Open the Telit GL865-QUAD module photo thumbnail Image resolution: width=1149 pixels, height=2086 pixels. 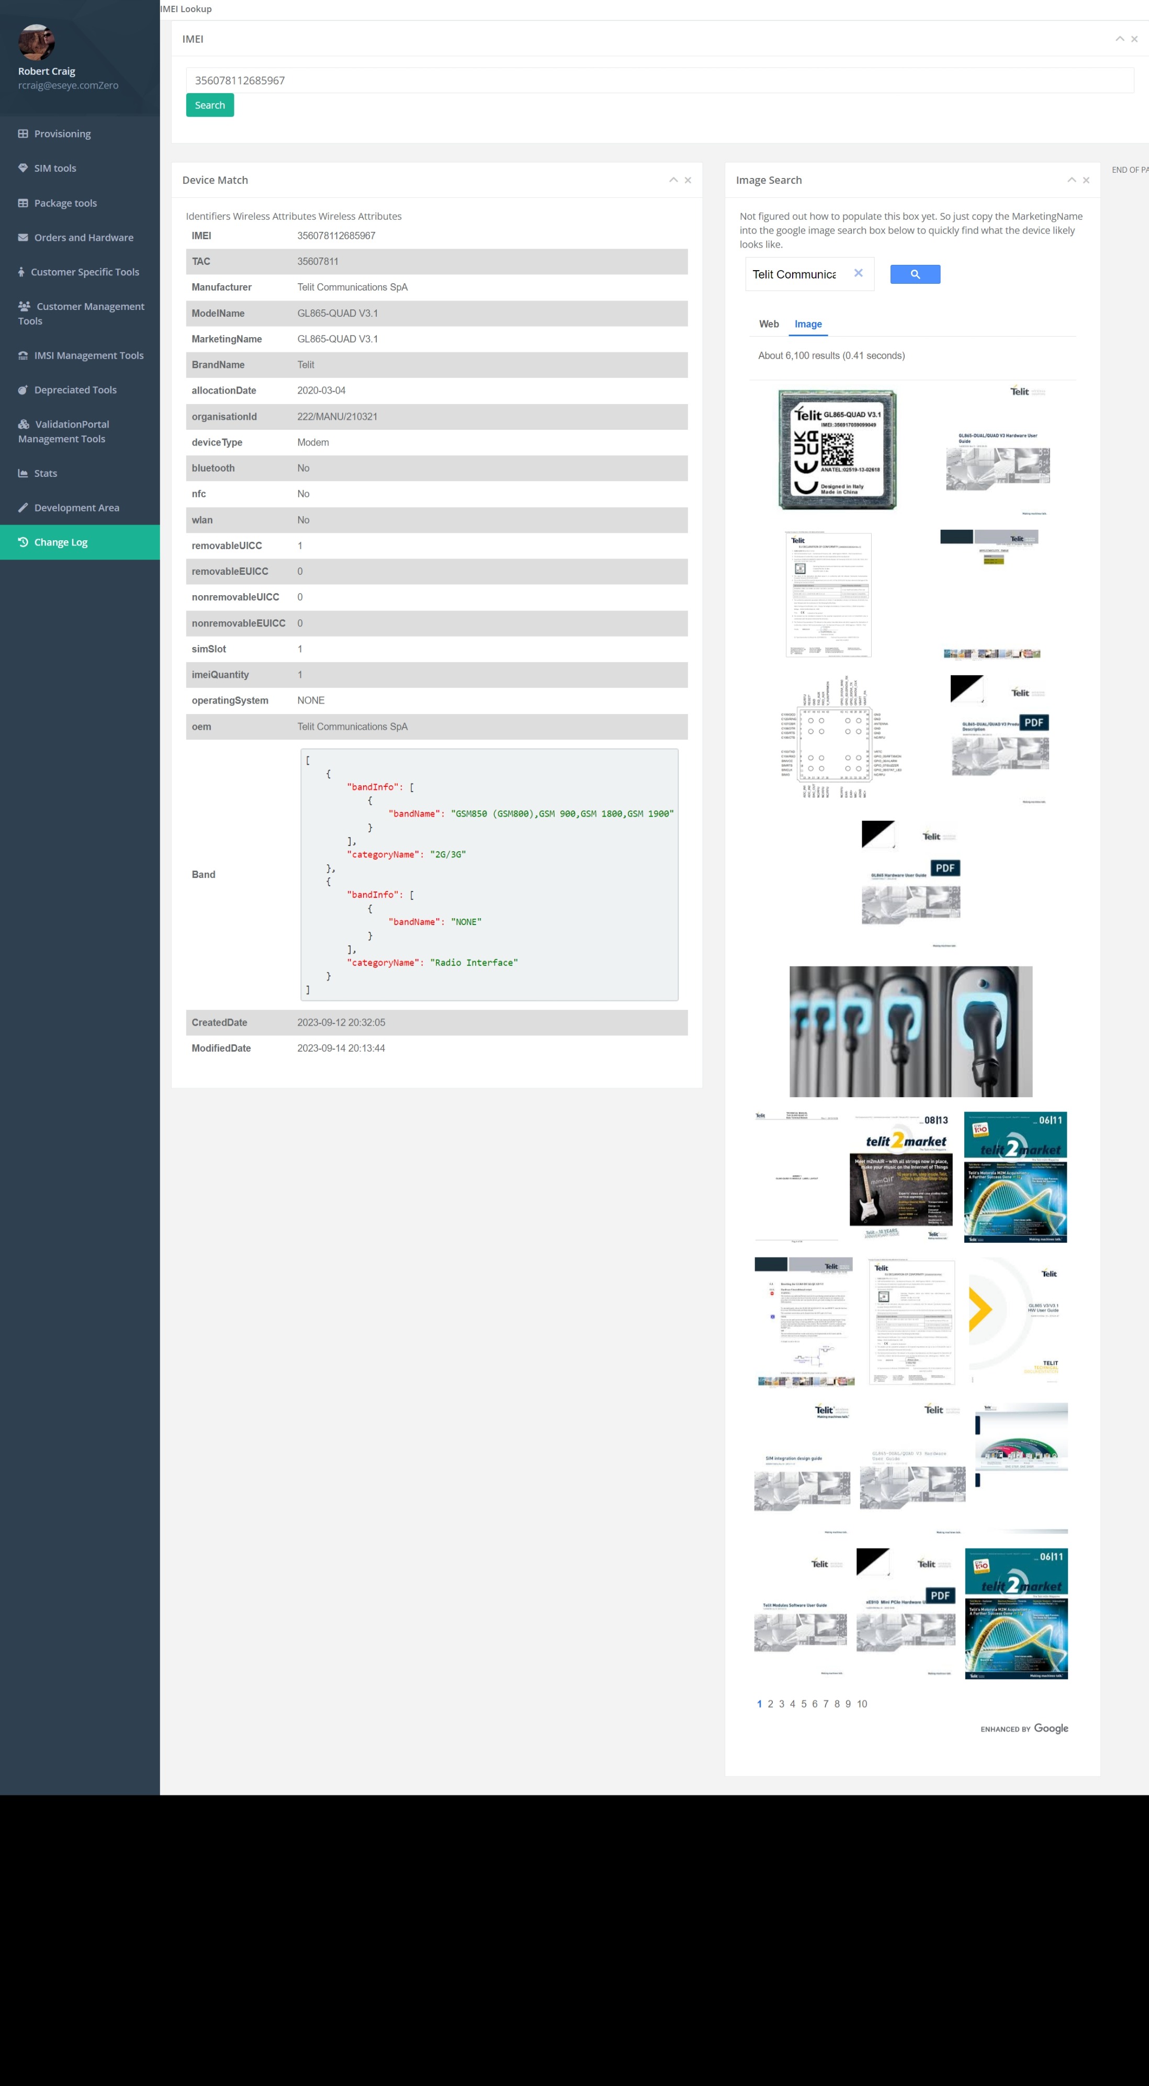(x=837, y=450)
